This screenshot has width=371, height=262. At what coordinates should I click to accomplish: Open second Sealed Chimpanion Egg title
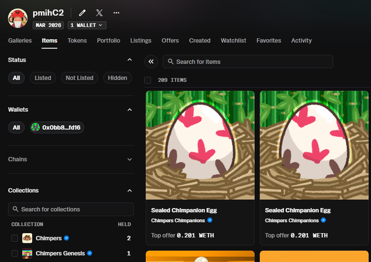click(x=298, y=210)
